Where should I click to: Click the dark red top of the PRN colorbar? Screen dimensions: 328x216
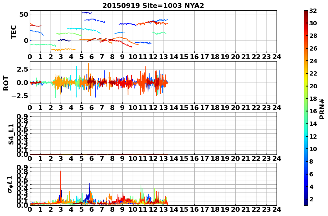coord(306,12)
